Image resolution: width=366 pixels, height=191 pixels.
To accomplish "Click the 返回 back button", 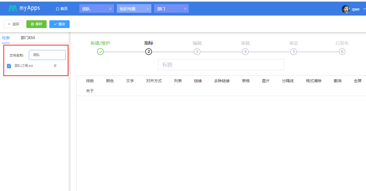I will coord(13,24).
